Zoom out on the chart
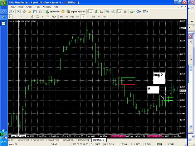Viewport: 195px width, 146px height. (x=113, y=12)
